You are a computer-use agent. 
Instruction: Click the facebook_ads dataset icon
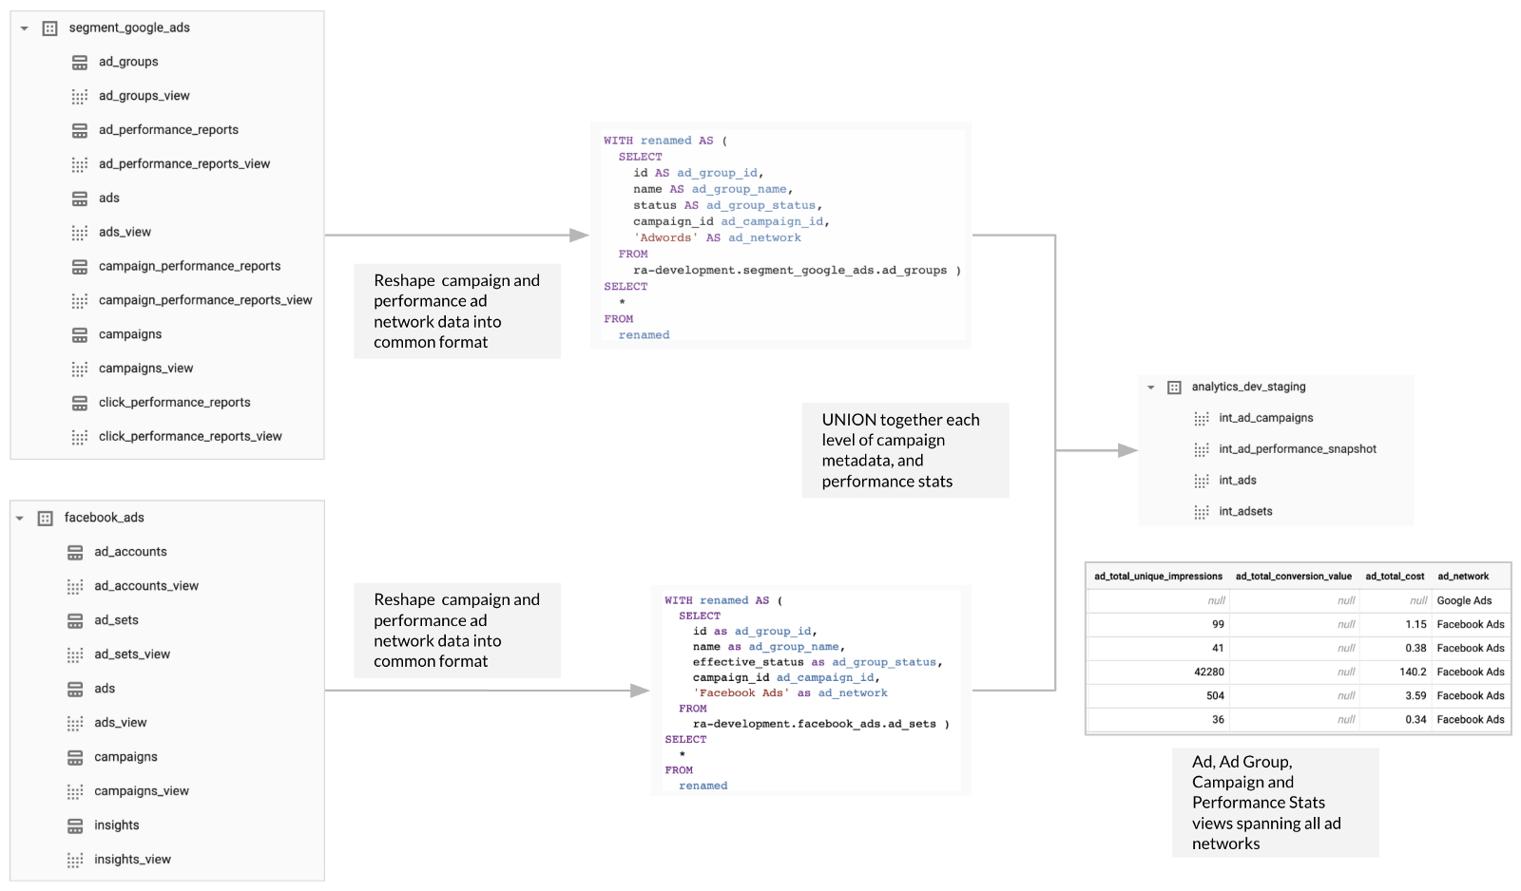[x=45, y=519]
